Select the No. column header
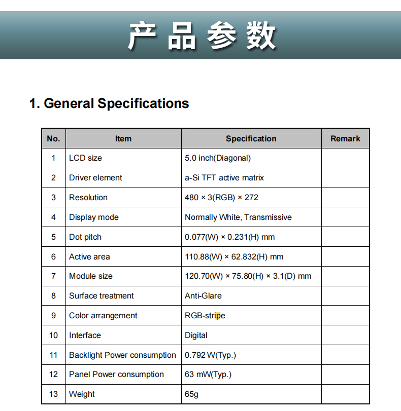 tap(53, 138)
